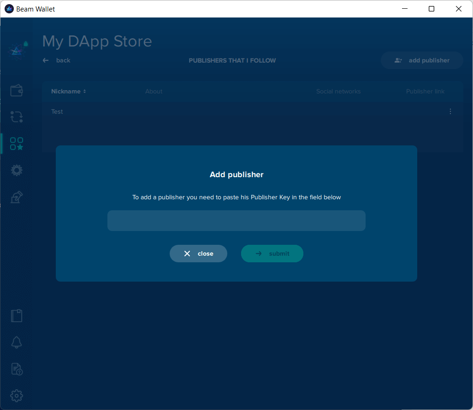Open the Wallet icon in sidebar
Image resolution: width=473 pixels, height=410 pixels.
[x=17, y=90]
